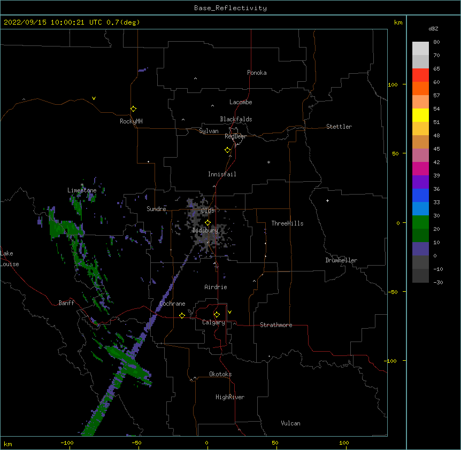Click the Okotoks town label
Viewport: 461px width, 450px height.
point(220,374)
